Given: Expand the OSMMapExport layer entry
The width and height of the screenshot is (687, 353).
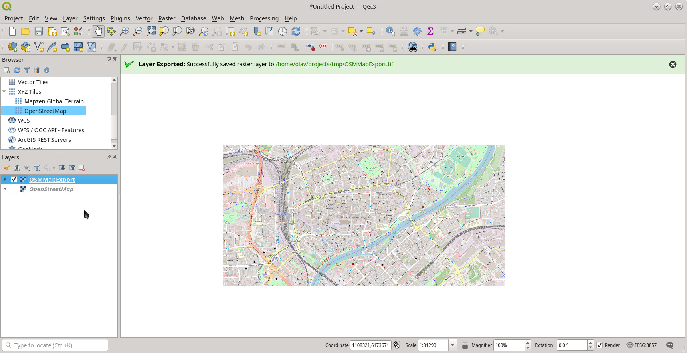Looking at the screenshot, I should [x=5, y=180].
